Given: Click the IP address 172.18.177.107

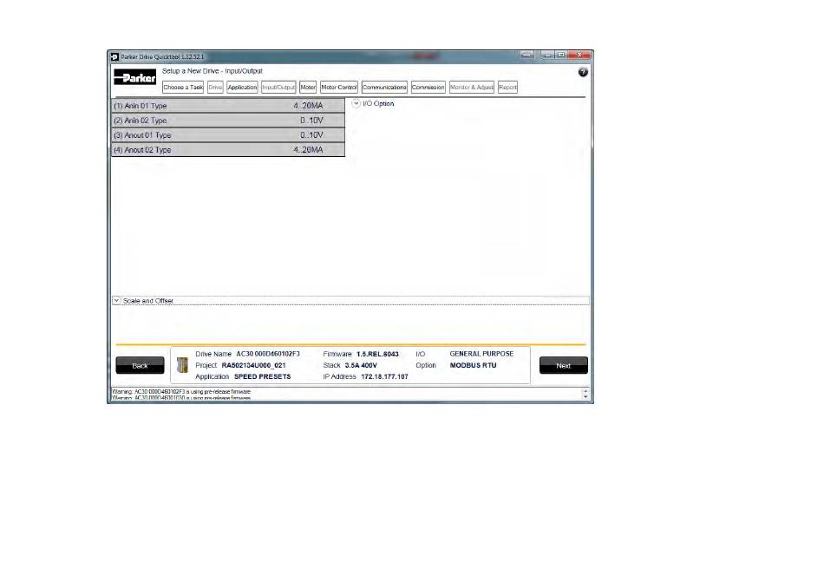Looking at the screenshot, I should tap(384, 376).
